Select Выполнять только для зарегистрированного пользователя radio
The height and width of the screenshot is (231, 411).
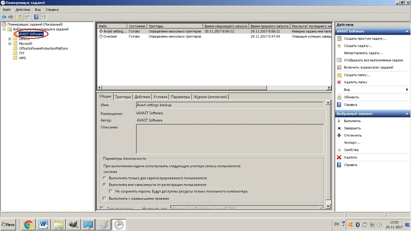pos(104,178)
